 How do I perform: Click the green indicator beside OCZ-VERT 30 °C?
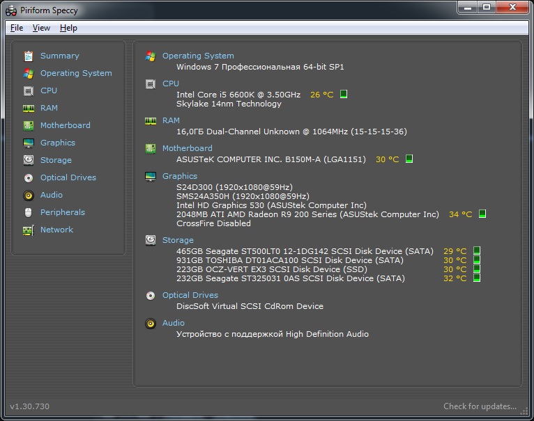coord(477,269)
